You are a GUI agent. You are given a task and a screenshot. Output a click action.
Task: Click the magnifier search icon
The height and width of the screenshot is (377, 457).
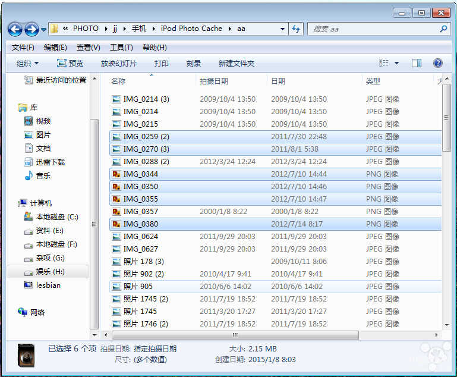(443, 29)
